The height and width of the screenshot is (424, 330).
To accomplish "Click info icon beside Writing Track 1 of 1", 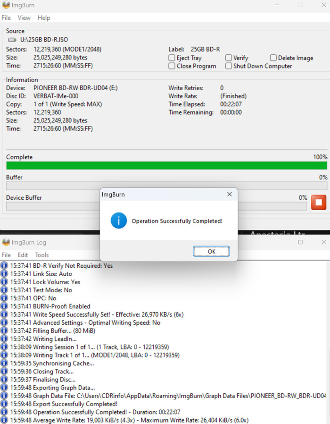I will point(4,355).
